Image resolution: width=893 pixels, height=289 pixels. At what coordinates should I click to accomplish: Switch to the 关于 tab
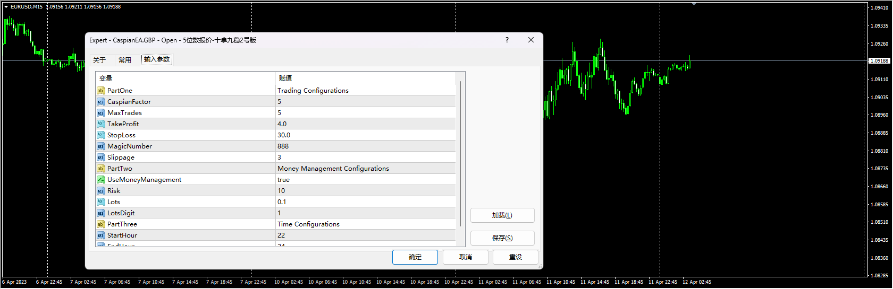(99, 60)
